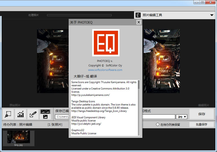Select the timg.jpg thumbnail in queue

[x=18, y=138]
